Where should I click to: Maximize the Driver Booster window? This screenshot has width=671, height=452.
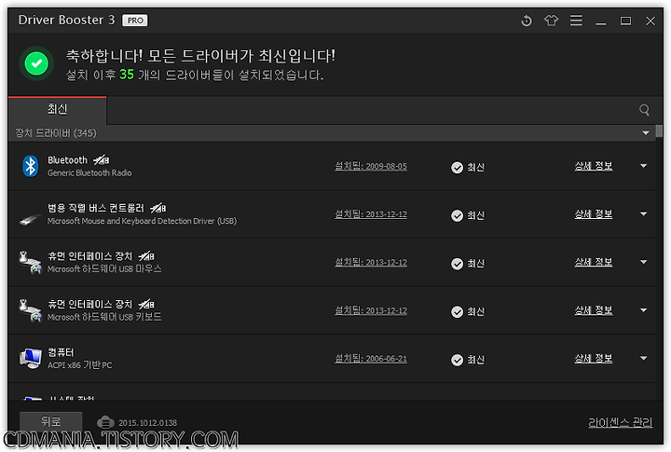click(625, 21)
